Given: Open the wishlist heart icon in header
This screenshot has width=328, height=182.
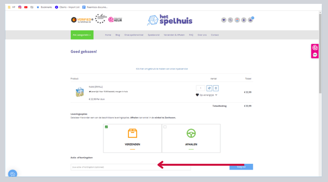Looking at the screenshot, I should [x=224, y=20].
